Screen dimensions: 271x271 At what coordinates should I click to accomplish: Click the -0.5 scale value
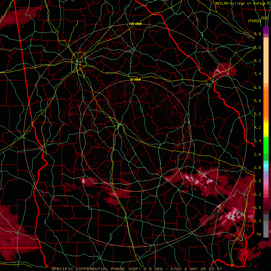tap(256, 208)
